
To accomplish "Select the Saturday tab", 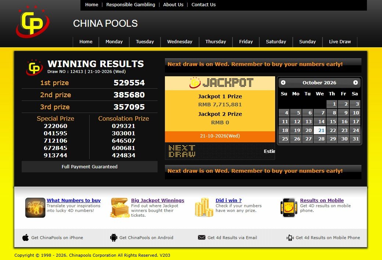I will pyautogui.click(x=276, y=42).
